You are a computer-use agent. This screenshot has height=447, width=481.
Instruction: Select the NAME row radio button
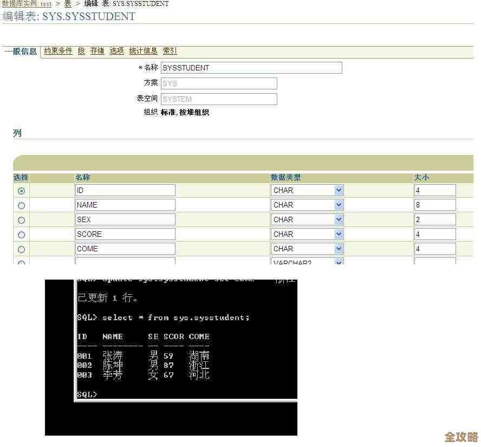point(21,205)
